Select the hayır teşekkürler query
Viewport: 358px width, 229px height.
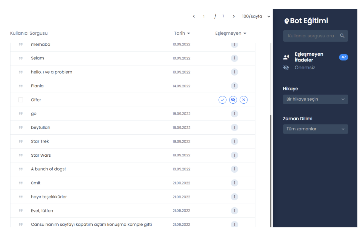coord(49,197)
